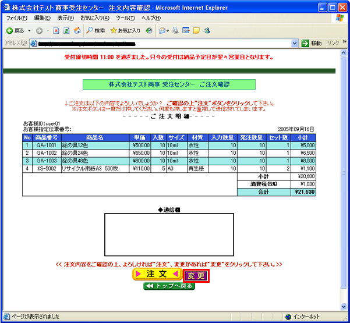
Task: Click inside the 通信欄 message text box
Action: pos(169,235)
